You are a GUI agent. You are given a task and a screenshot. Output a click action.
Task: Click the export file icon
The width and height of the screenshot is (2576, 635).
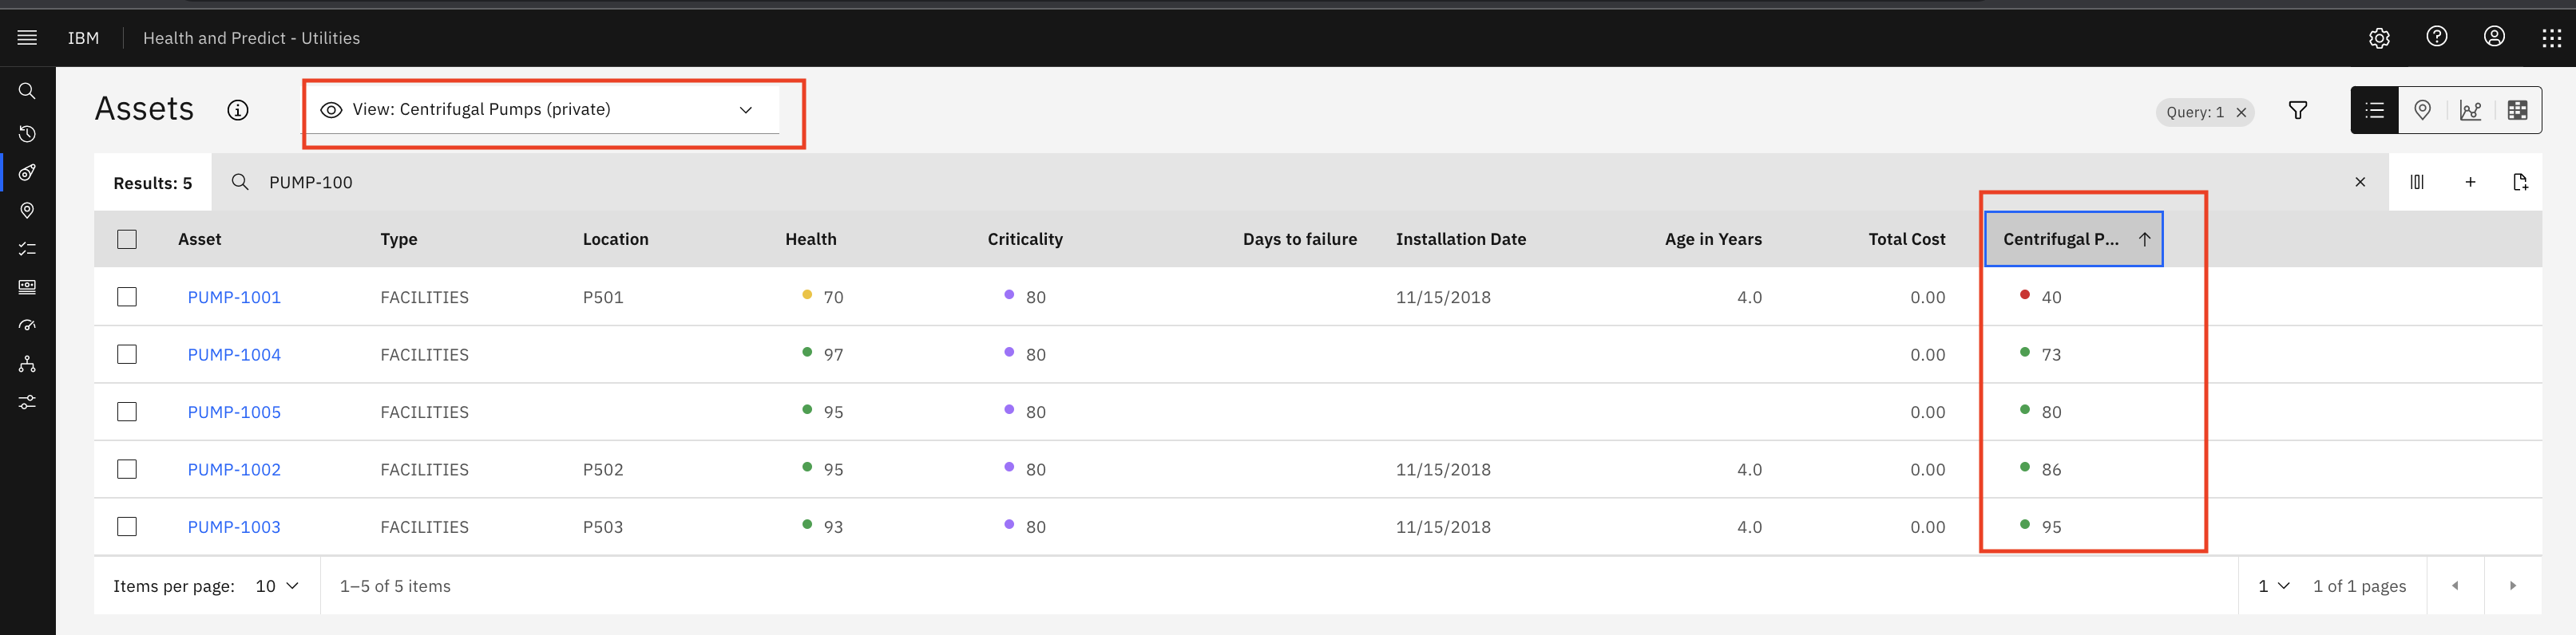2520,183
